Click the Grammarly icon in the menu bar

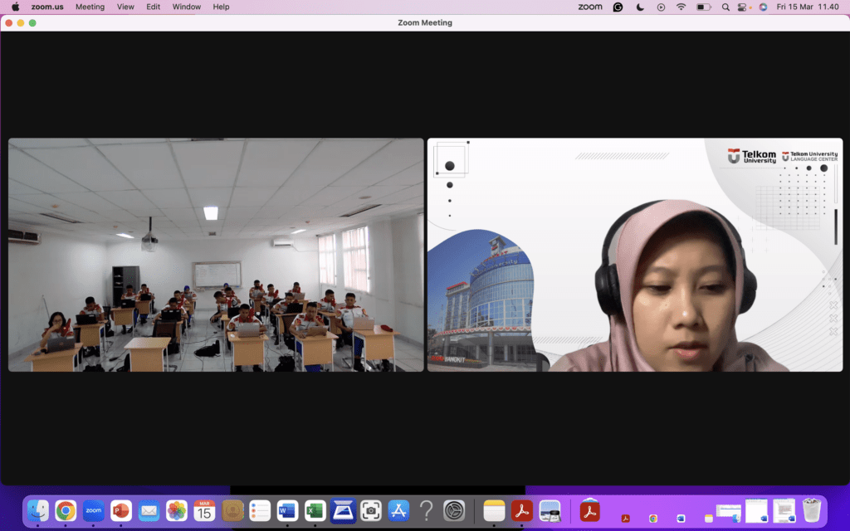618,7
